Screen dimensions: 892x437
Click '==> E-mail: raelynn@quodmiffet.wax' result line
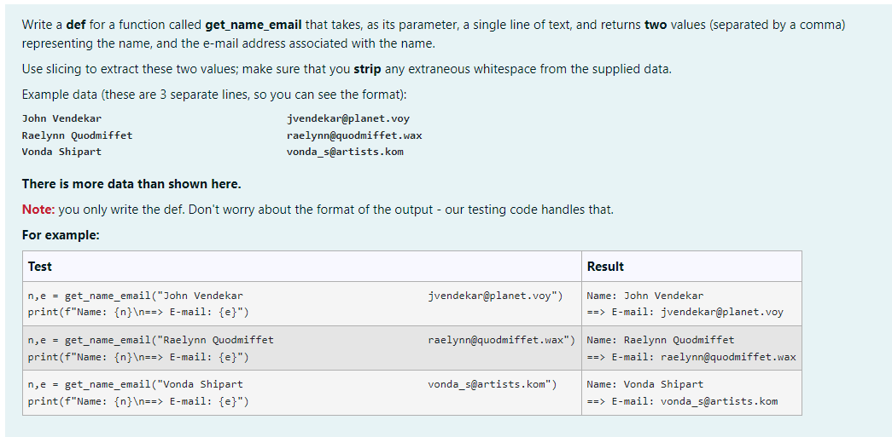pos(691,358)
